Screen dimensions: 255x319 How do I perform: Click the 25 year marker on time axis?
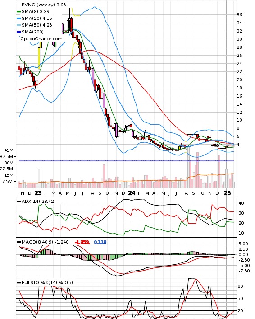[227, 193]
